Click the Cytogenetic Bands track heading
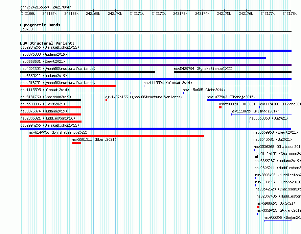This screenshot has width=301, height=234. 40,25
